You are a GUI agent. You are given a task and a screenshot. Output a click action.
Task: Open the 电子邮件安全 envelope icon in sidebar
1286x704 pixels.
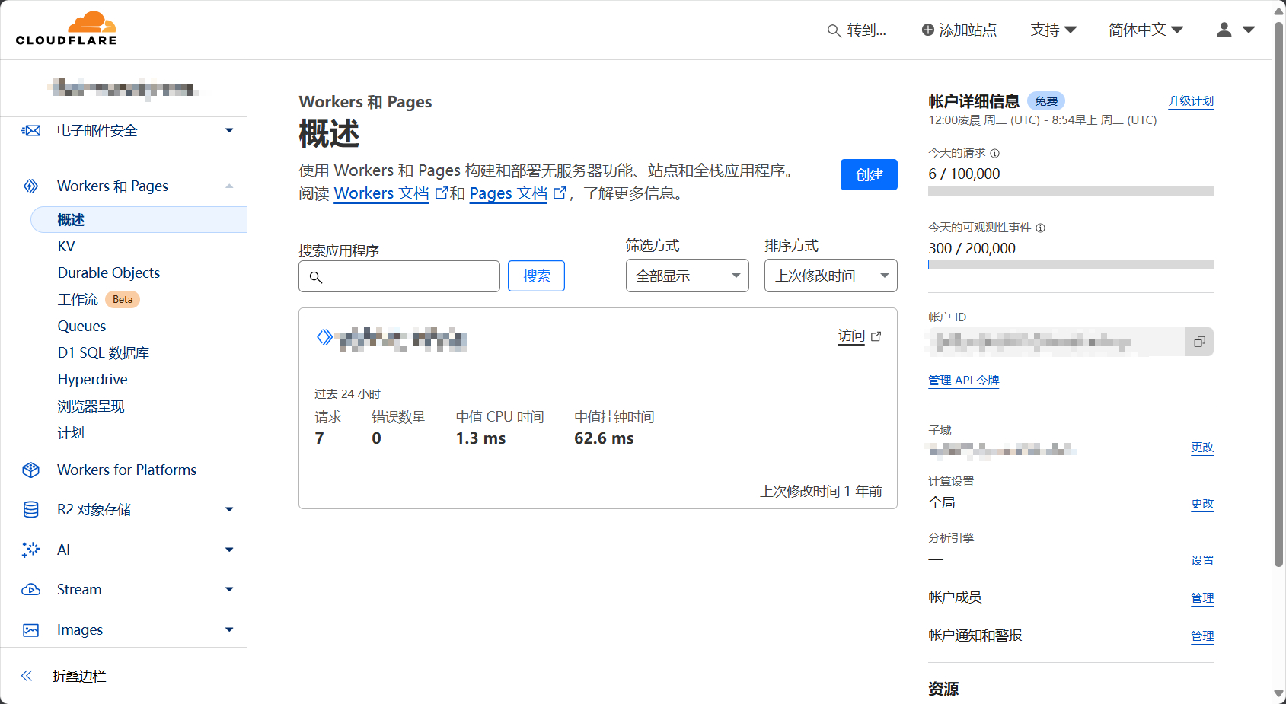30,130
